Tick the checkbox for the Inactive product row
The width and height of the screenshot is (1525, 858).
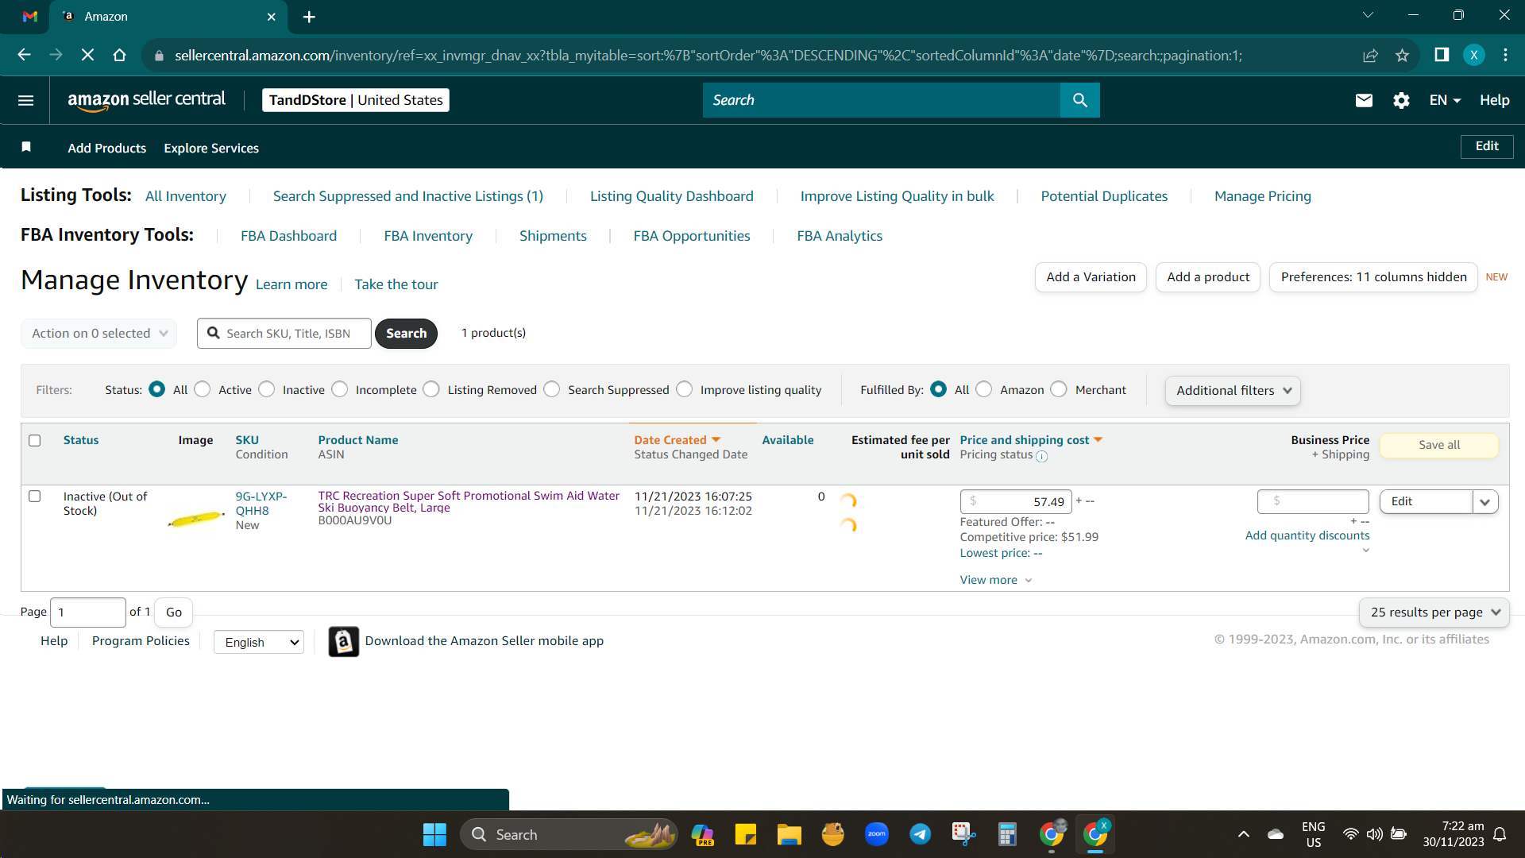[35, 497]
